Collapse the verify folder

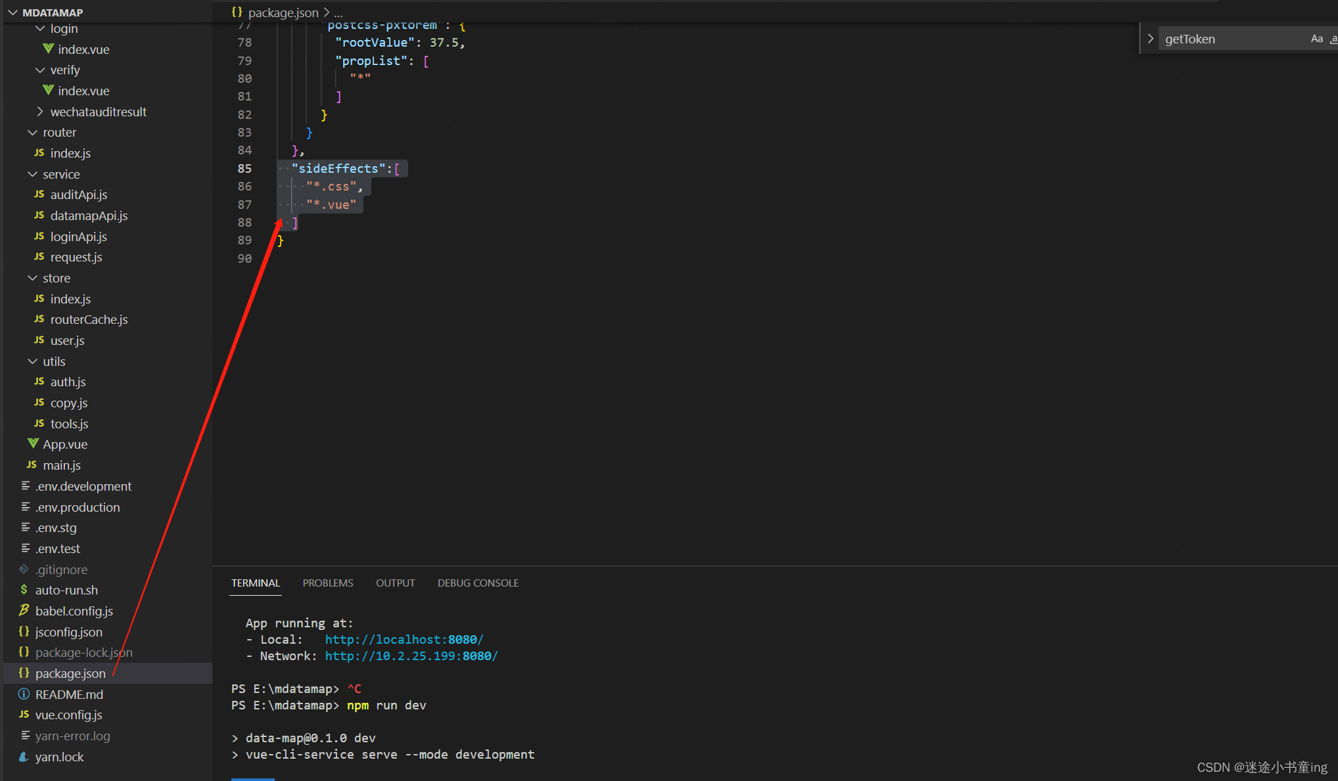[40, 70]
